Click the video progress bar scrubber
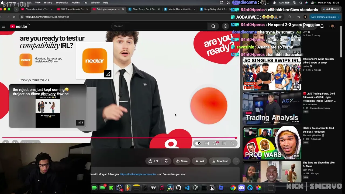345x194 pixels. click(x=236, y=138)
